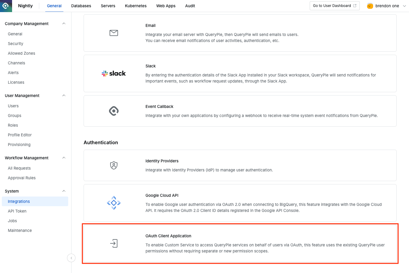
Task: Click the QueryPie logo in the top bar
Action: [x=6, y=6]
